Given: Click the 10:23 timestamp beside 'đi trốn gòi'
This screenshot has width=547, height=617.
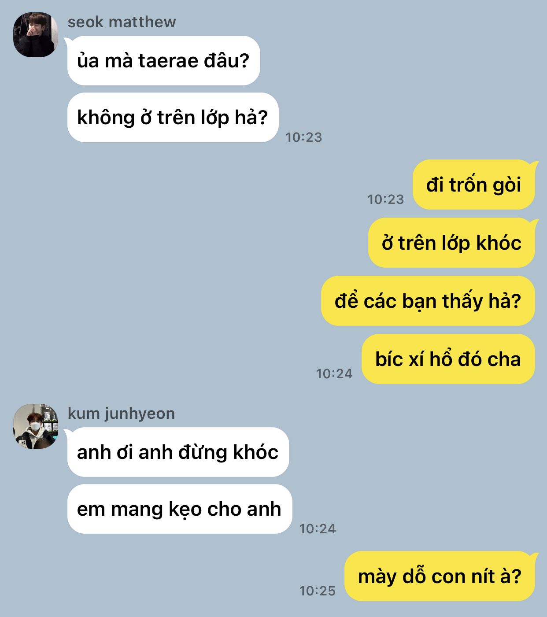Looking at the screenshot, I should [386, 200].
